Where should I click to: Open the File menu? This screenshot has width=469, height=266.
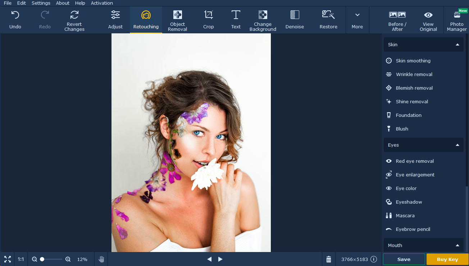click(8, 3)
